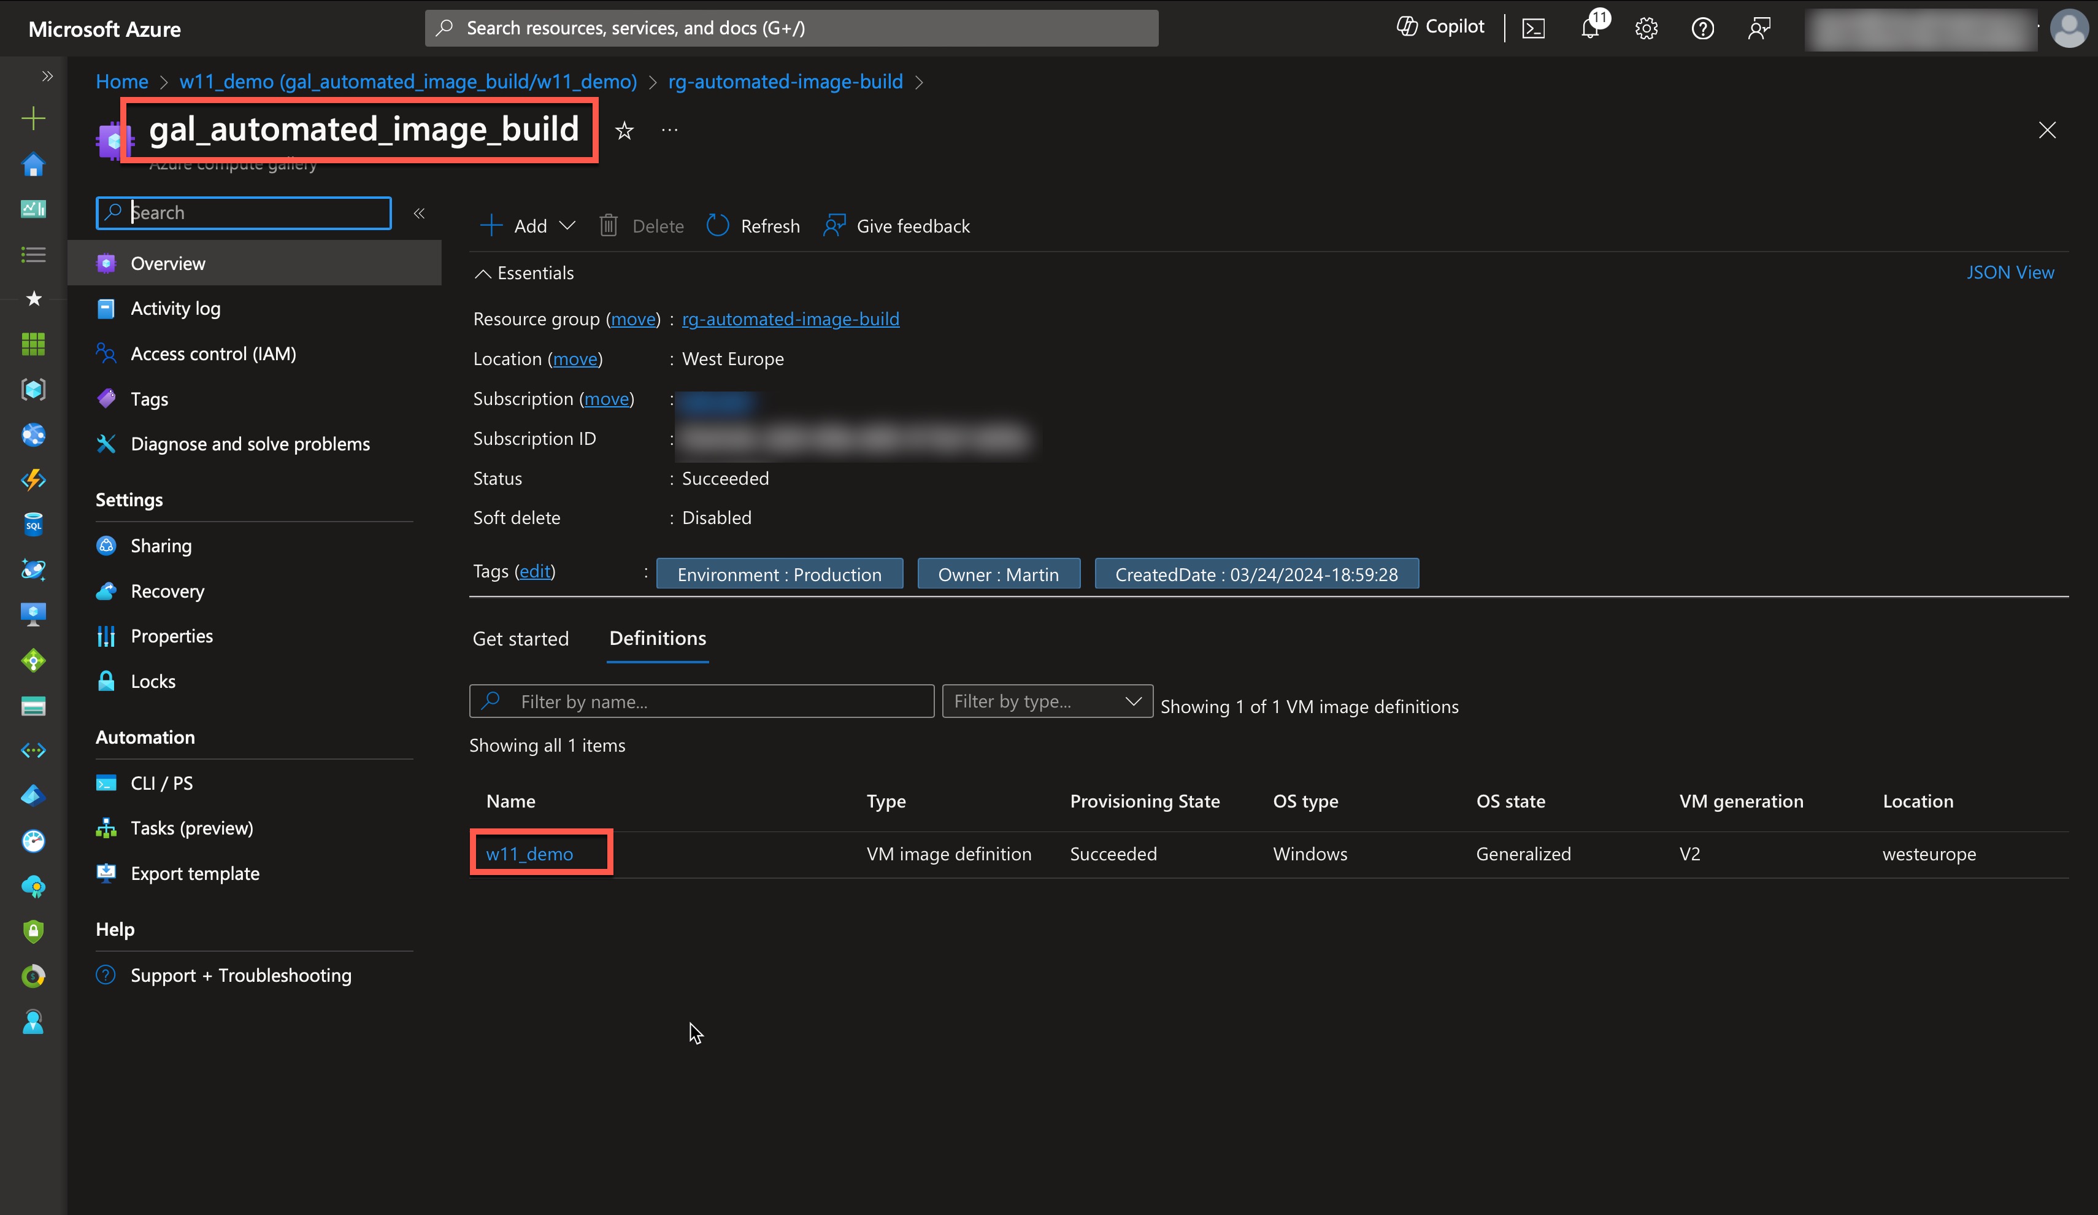The height and width of the screenshot is (1215, 2098).
Task: Pin gallery to favorites with star
Action: coord(624,131)
